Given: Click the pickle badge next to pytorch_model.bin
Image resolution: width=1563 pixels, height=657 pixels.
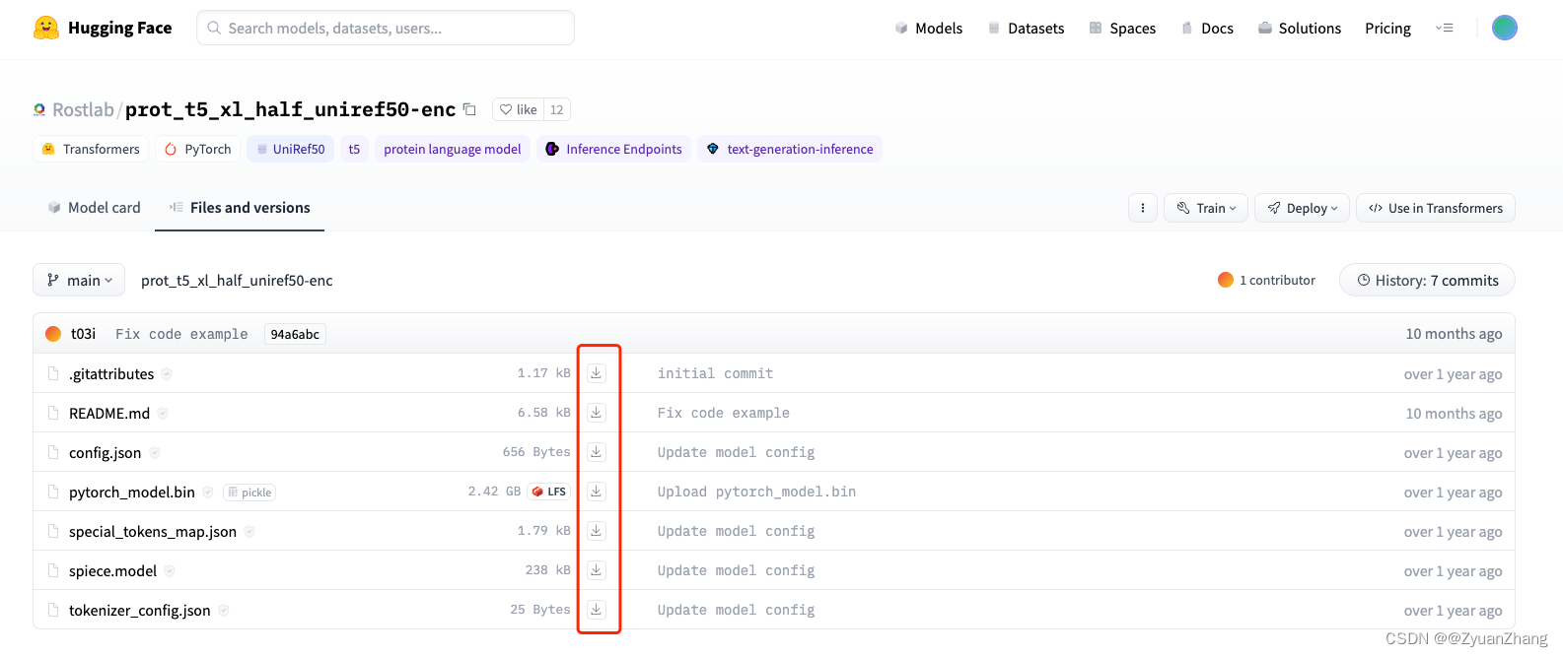Looking at the screenshot, I should [249, 493].
